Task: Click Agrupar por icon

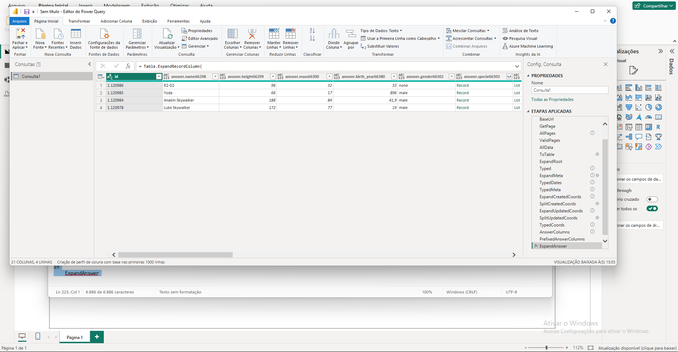Action: coord(351,34)
